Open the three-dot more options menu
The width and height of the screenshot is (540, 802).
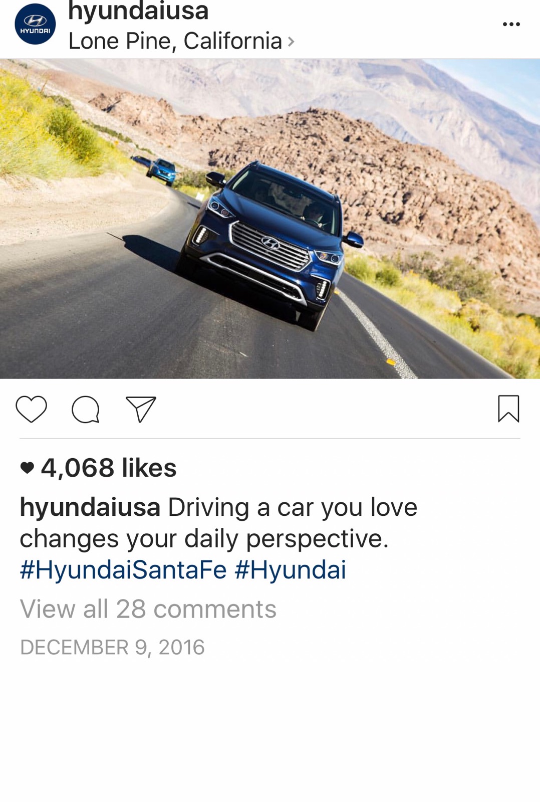(511, 24)
